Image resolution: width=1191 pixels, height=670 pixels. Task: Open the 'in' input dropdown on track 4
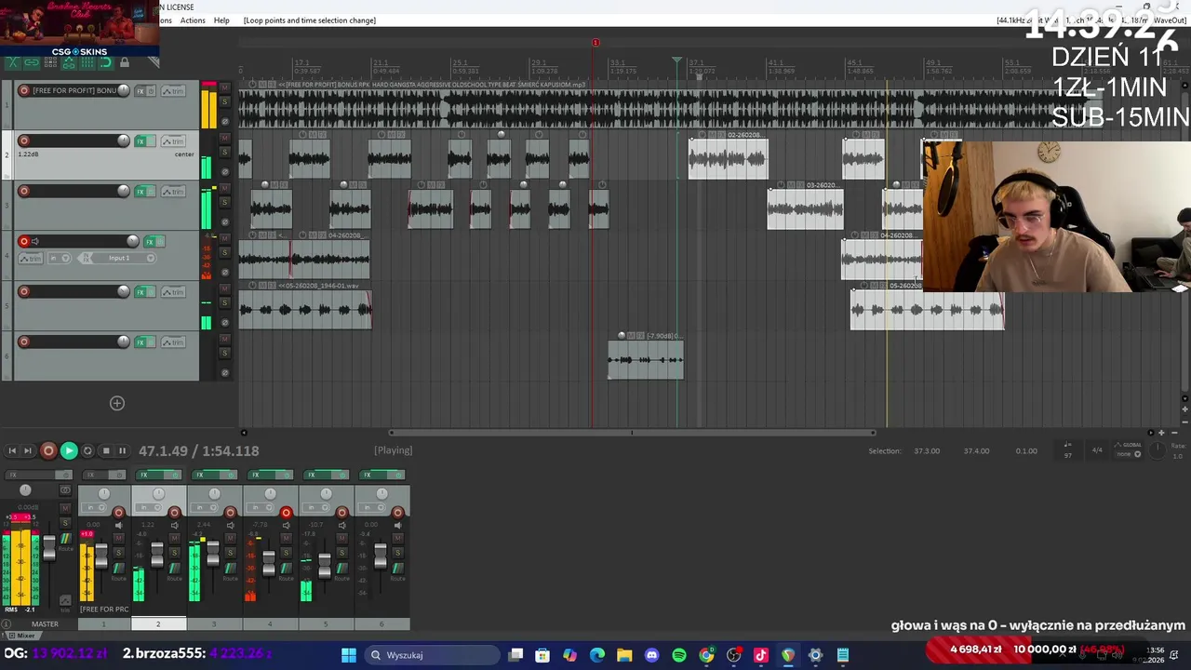pos(60,258)
